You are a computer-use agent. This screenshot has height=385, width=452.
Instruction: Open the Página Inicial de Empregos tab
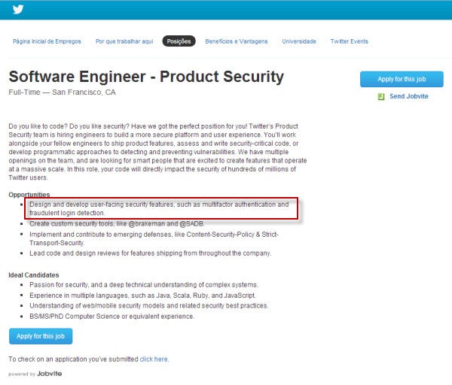tap(47, 41)
